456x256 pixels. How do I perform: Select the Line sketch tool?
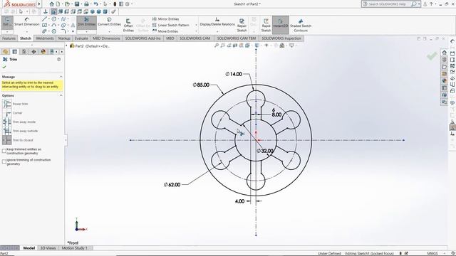pos(44,19)
